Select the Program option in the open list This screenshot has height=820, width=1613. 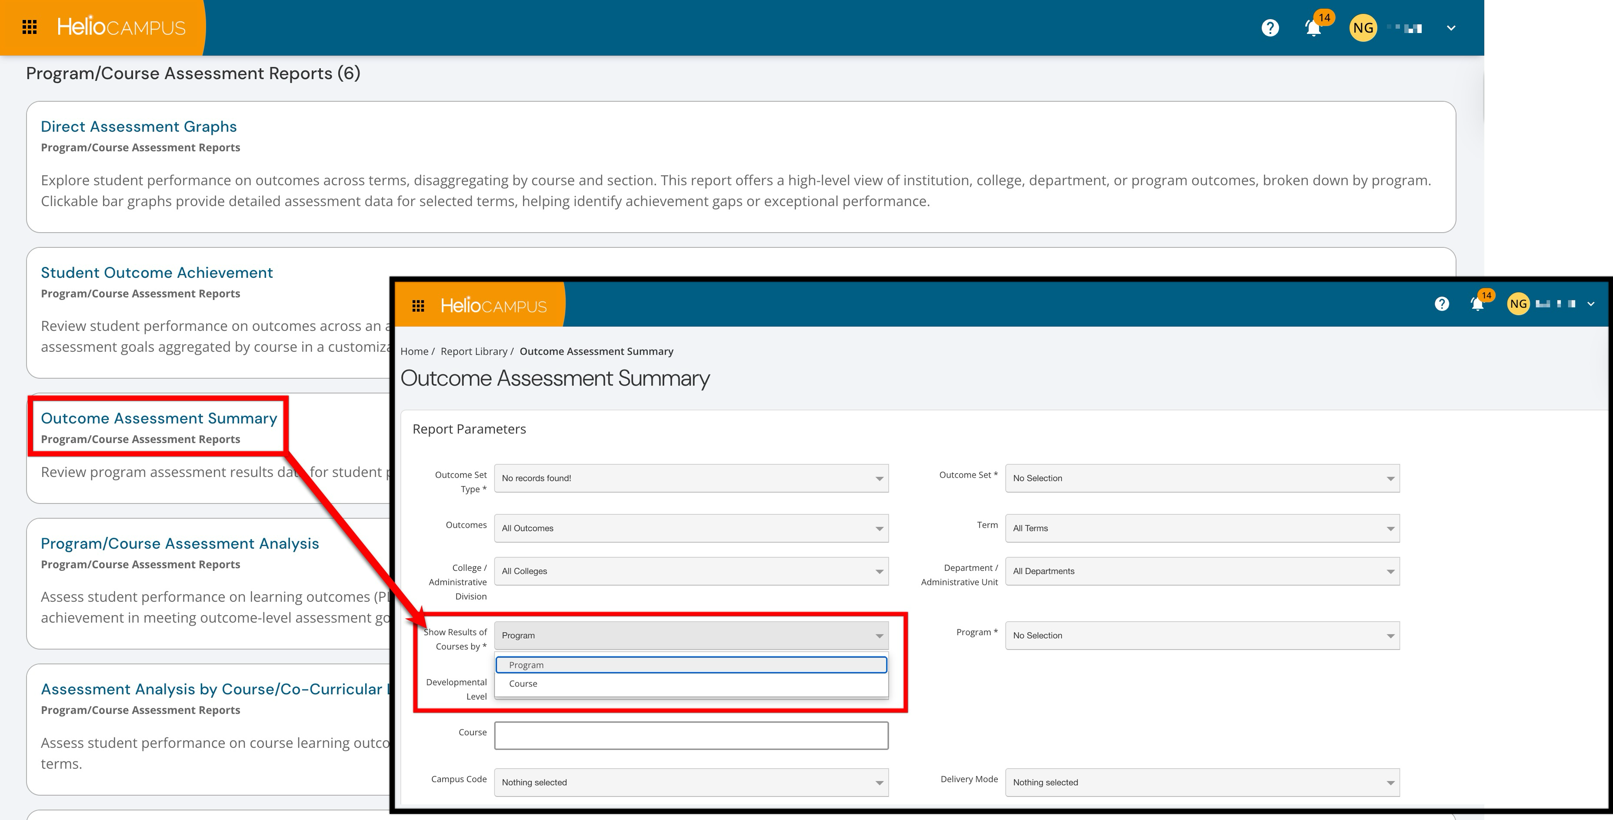coord(691,665)
